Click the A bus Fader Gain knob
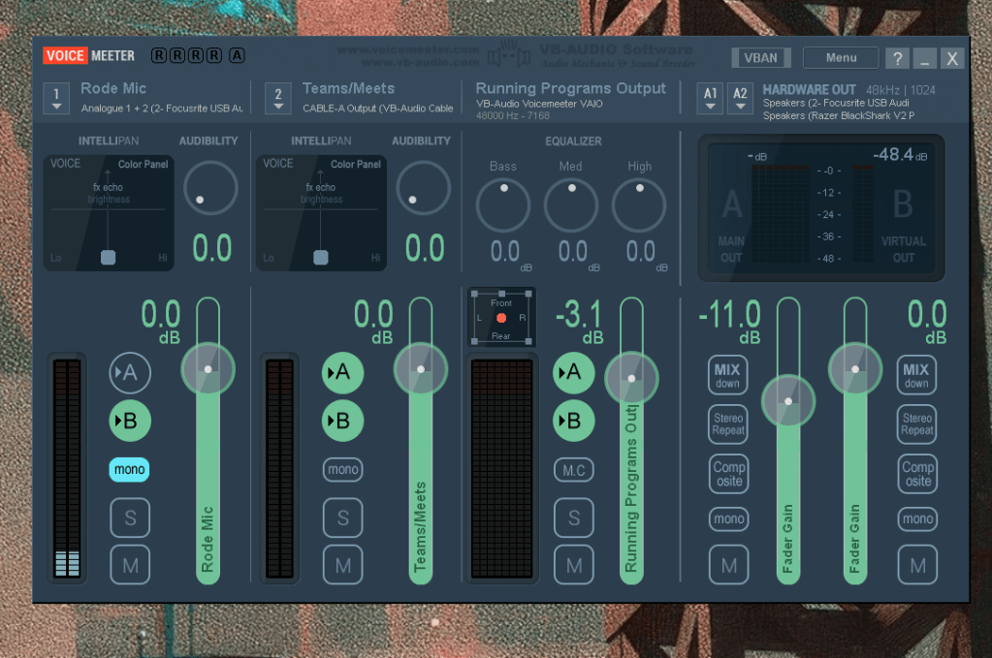 tap(788, 401)
